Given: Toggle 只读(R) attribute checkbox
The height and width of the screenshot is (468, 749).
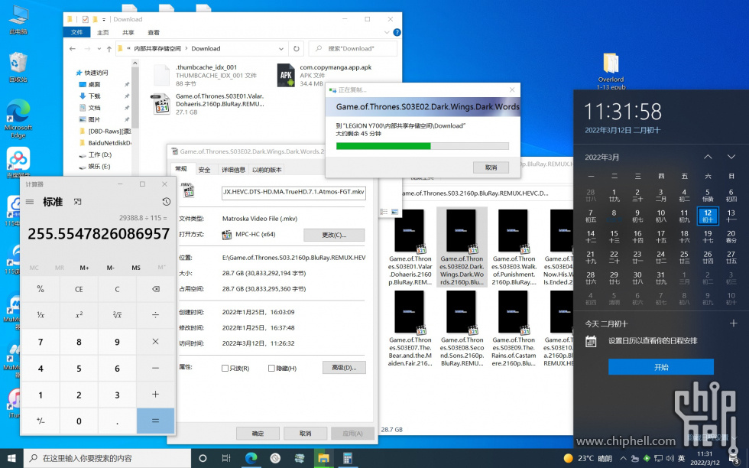Looking at the screenshot, I should (225, 368).
